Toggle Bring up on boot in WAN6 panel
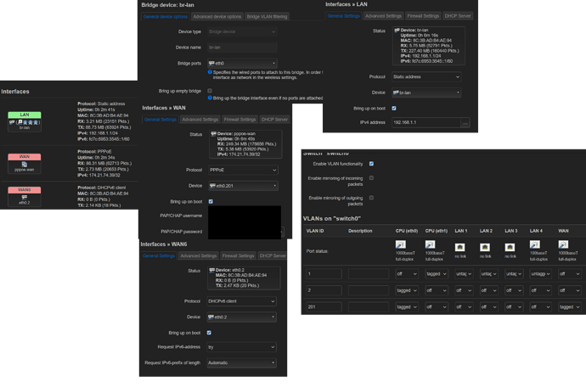Viewport: 586px width, 387px height. click(x=209, y=333)
